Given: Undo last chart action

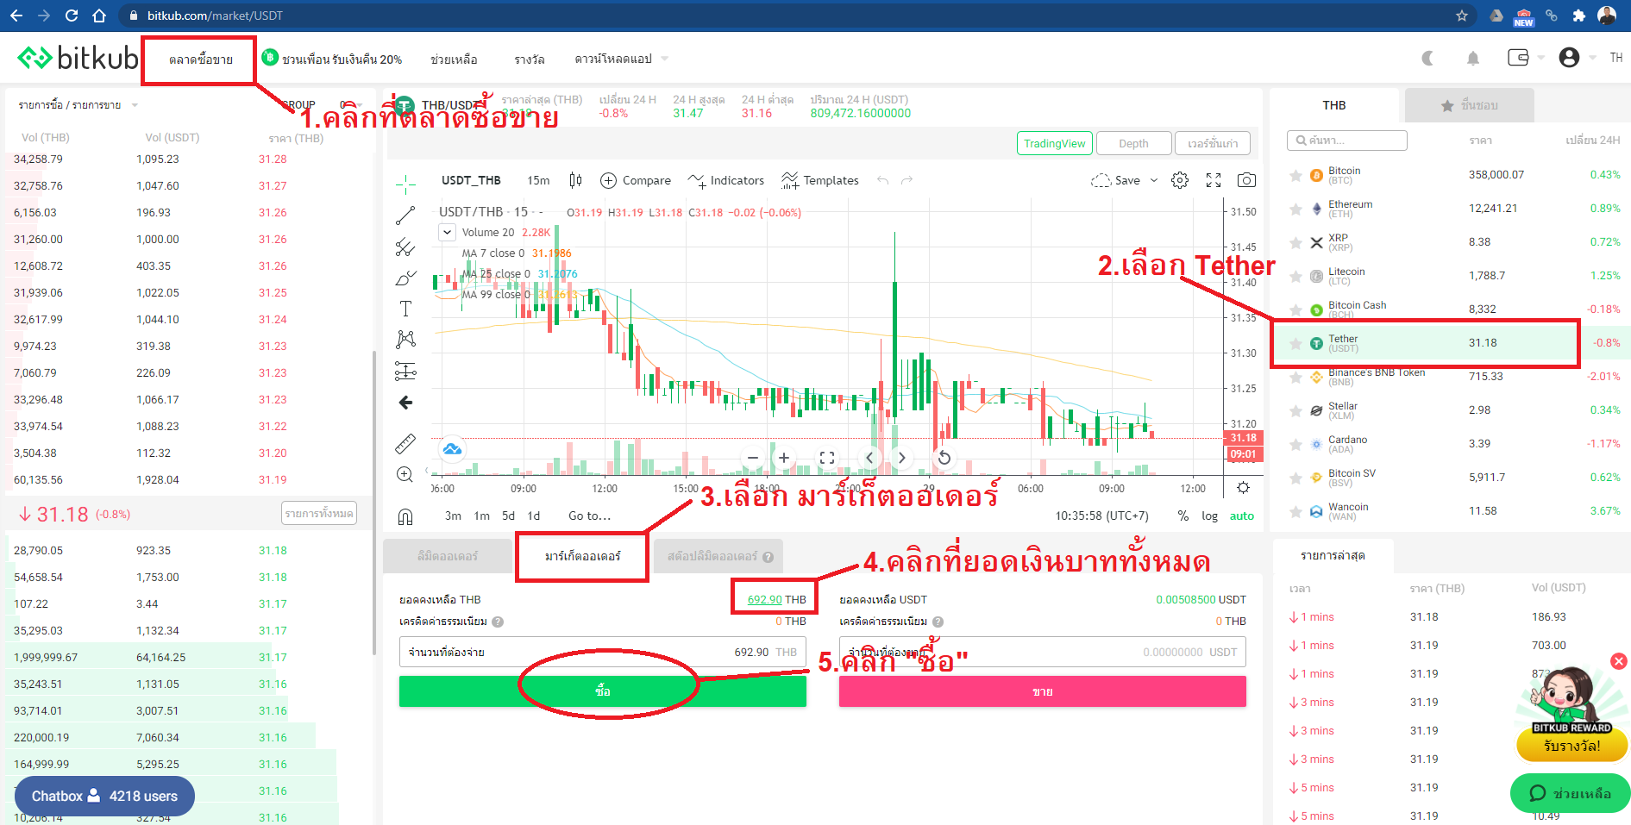Looking at the screenshot, I should click(x=882, y=180).
